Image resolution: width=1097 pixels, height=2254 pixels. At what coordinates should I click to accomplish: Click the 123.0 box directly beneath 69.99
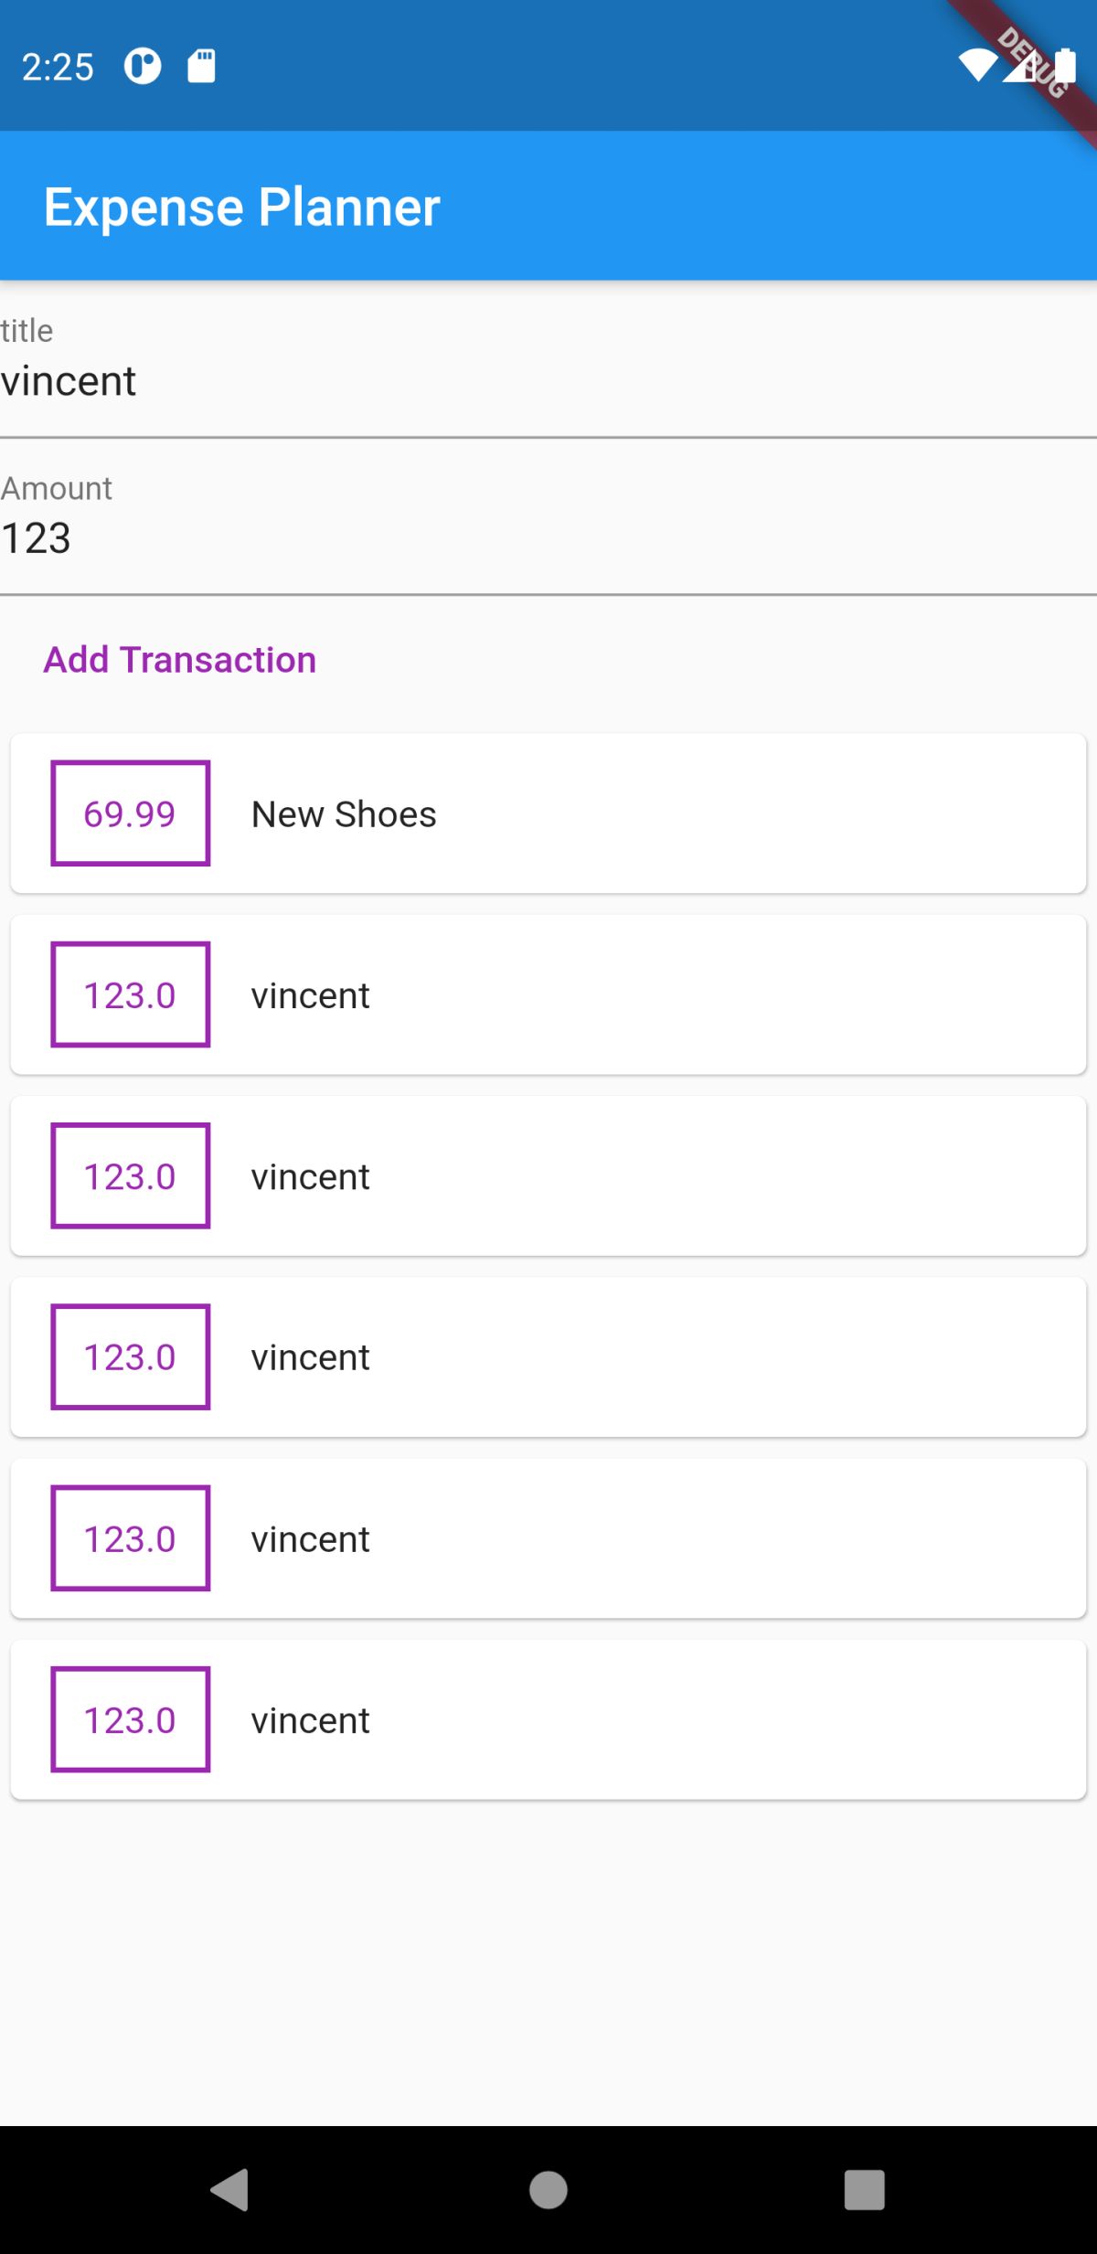(131, 994)
